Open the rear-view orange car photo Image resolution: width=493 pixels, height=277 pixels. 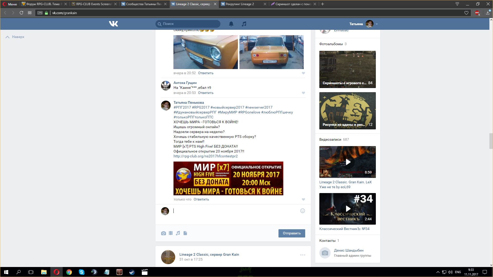coord(272,52)
